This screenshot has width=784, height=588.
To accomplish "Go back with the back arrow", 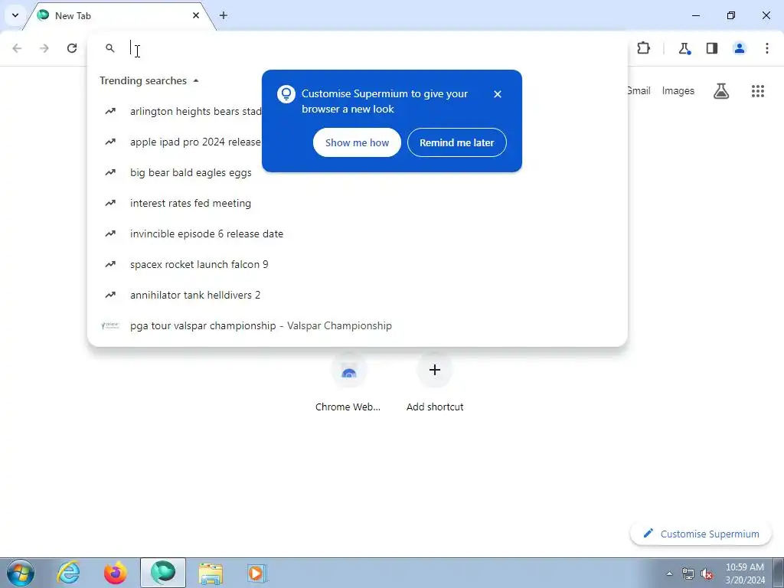I will (x=17, y=48).
